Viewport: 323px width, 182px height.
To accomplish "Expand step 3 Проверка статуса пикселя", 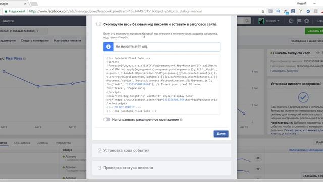I will pos(161,168).
